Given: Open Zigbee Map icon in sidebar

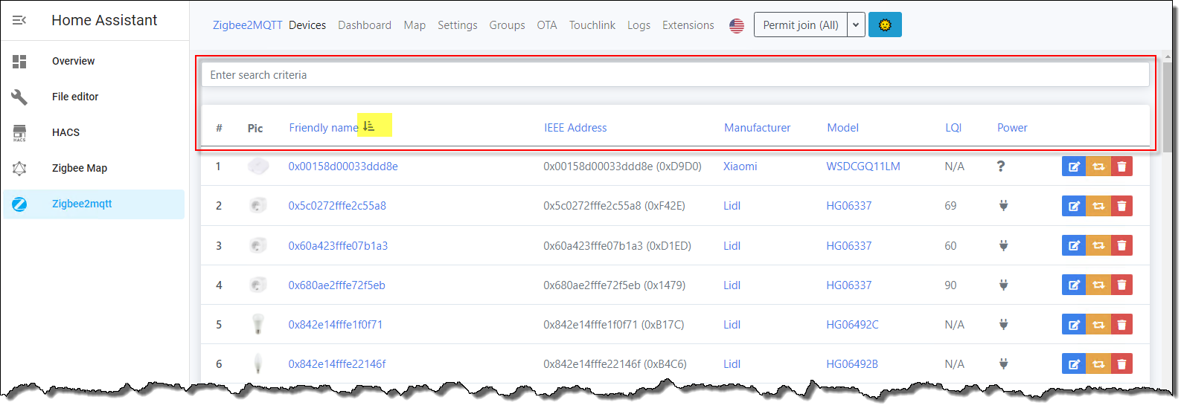Looking at the screenshot, I should click(19, 169).
